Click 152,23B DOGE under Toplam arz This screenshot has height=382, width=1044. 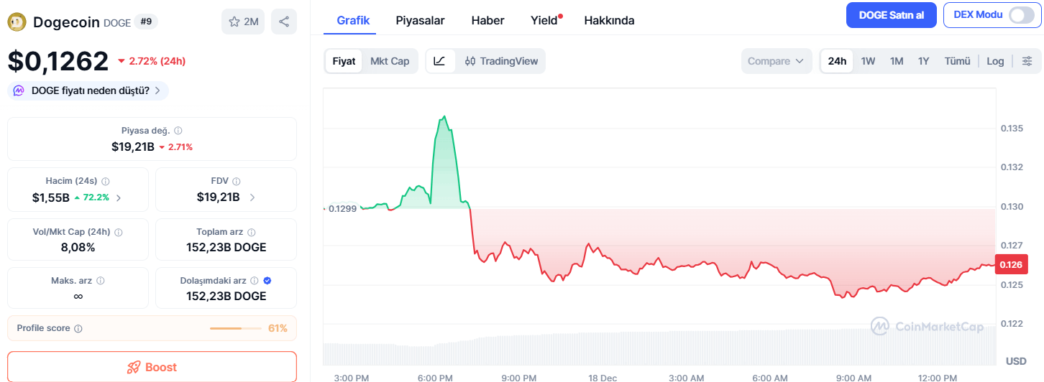pyautogui.click(x=226, y=247)
